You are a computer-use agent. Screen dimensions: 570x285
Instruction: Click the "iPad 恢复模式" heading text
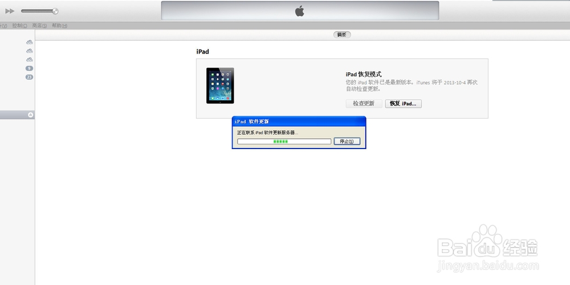click(x=364, y=75)
